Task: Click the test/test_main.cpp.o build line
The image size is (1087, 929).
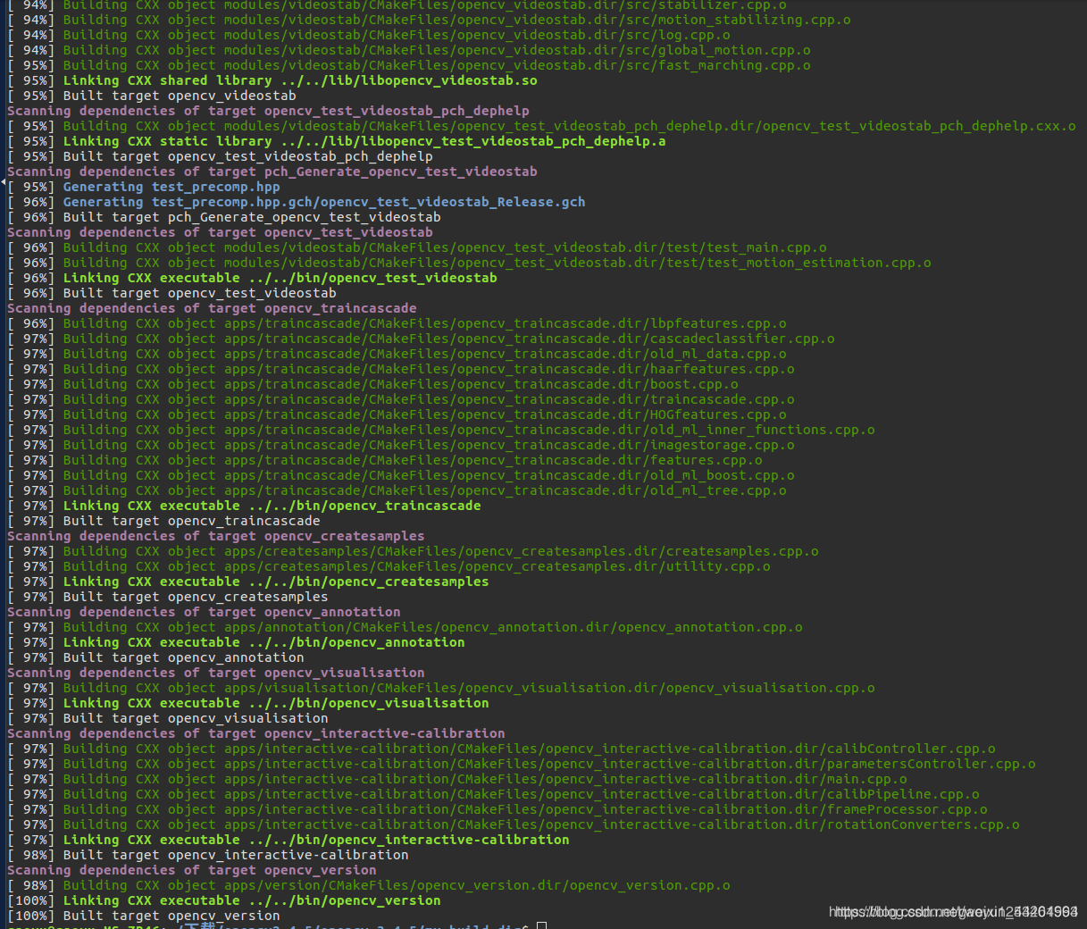Action: tap(417, 247)
